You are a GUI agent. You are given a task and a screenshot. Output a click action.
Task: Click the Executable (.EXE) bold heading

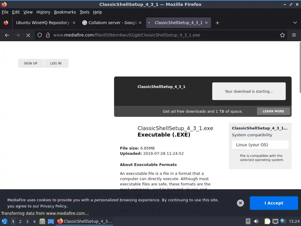coord(164,135)
